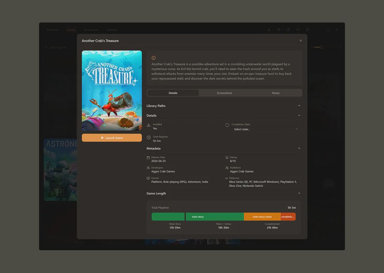Image resolution: width=384 pixels, height=273 pixels.
Task: Launch the game with the Launch Game button
Action: point(112,138)
